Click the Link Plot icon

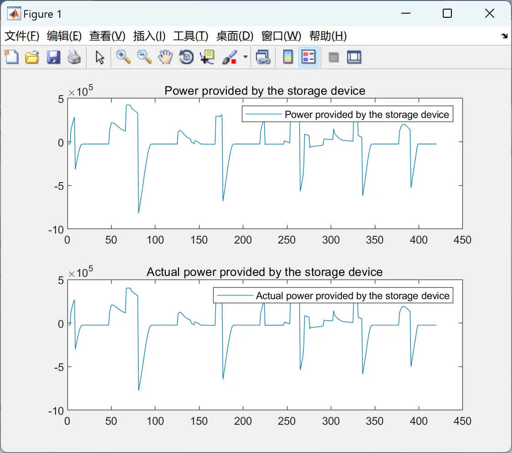263,57
